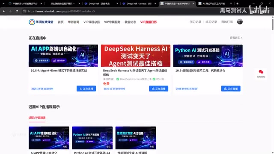Open 练习记录 link
Image resolution: width=274 pixels, height=154 pixels.
211,22
